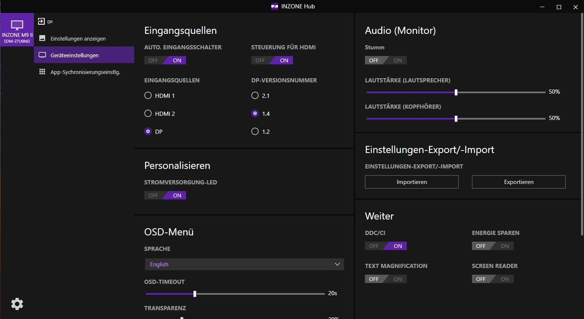The height and width of the screenshot is (319, 584).
Task: Toggle the DDC/CI switch
Action: click(x=386, y=246)
